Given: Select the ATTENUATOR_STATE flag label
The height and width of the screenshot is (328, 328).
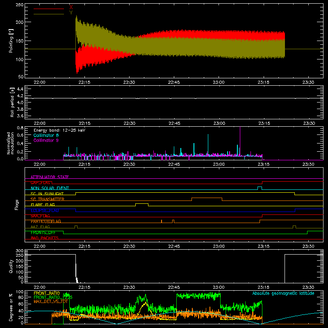Looking at the screenshot, I should (50, 177).
